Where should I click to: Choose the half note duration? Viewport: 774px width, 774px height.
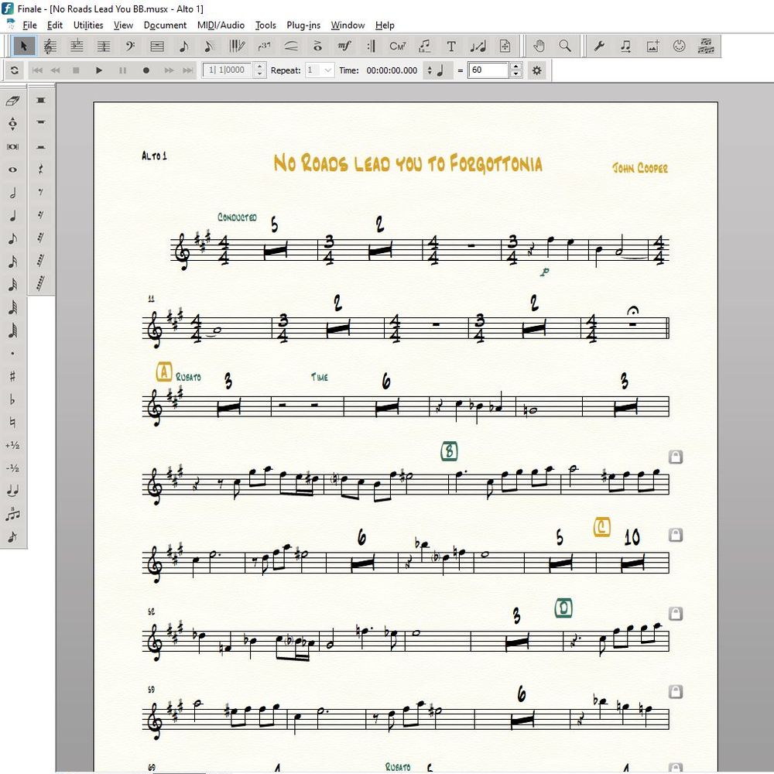click(13, 193)
